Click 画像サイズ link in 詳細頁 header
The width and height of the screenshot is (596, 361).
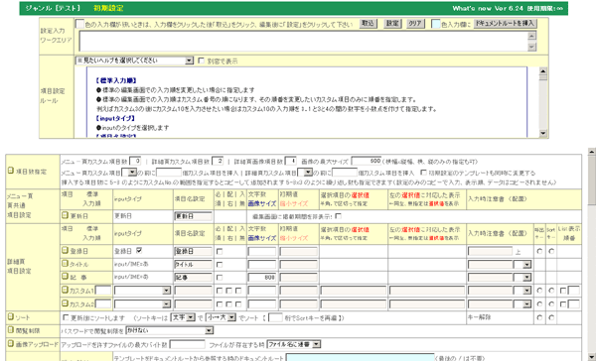(x=262, y=238)
